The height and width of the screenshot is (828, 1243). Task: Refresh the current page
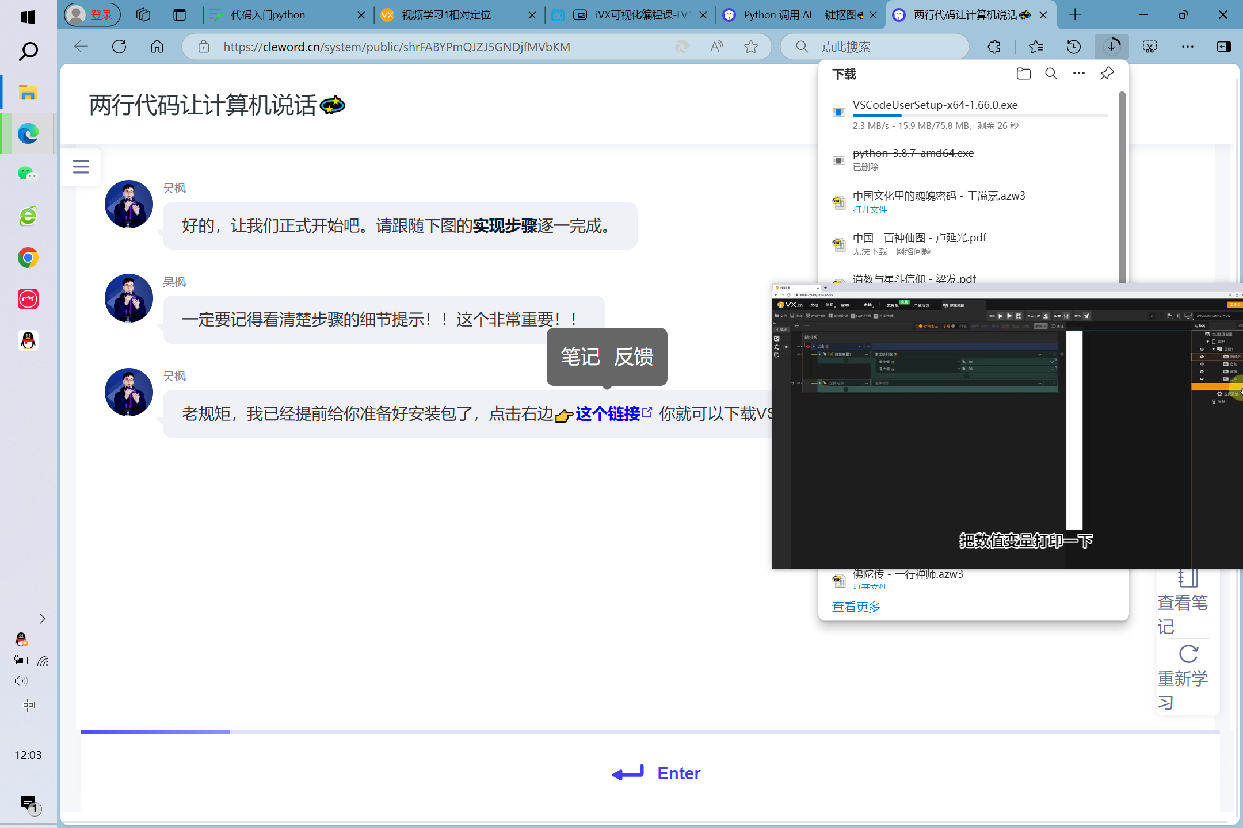[x=119, y=47]
